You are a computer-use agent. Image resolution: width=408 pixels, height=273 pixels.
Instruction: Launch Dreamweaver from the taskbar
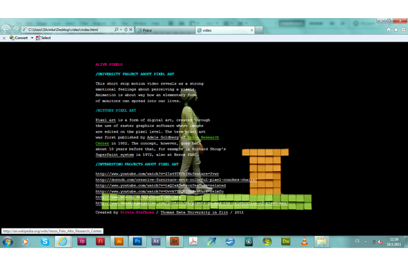285,241
